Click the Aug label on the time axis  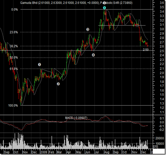coord(107,152)
